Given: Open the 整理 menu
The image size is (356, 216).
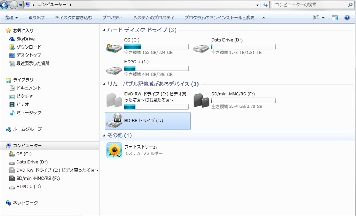Looking at the screenshot, I should point(11,18).
